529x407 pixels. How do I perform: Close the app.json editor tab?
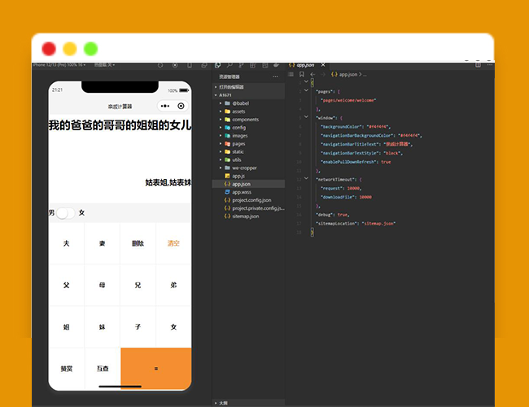pyautogui.click(x=322, y=64)
